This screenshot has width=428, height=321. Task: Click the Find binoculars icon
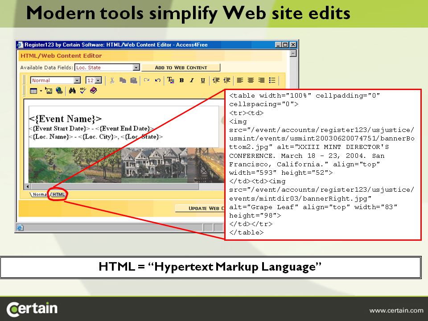click(x=72, y=91)
